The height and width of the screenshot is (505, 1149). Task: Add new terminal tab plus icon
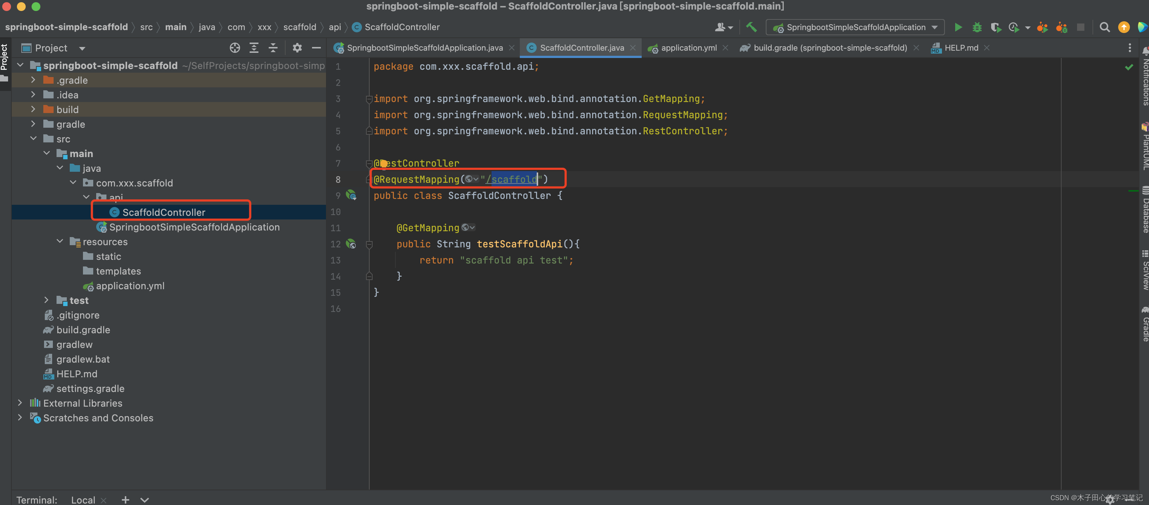click(x=125, y=499)
